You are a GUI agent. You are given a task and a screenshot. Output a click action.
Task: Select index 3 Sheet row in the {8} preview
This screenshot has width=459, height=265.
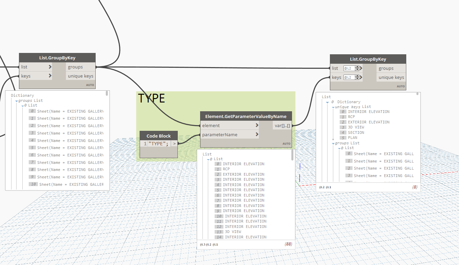click(380, 176)
